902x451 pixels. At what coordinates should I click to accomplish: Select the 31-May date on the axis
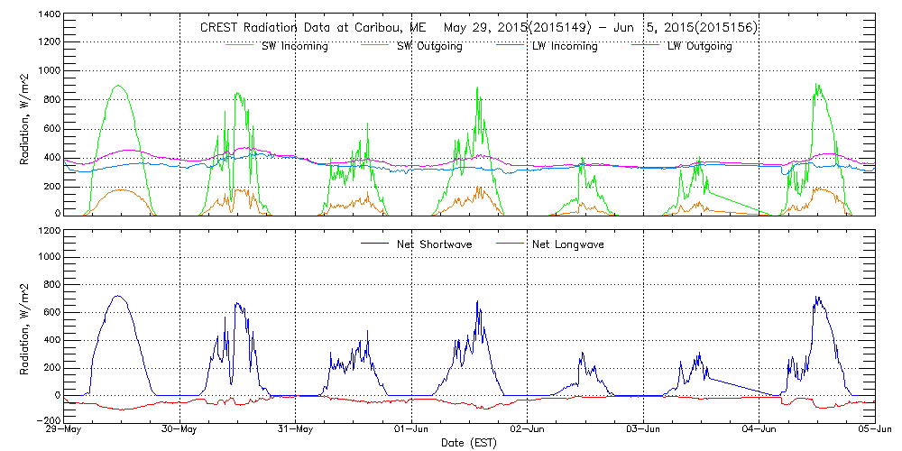tap(296, 429)
